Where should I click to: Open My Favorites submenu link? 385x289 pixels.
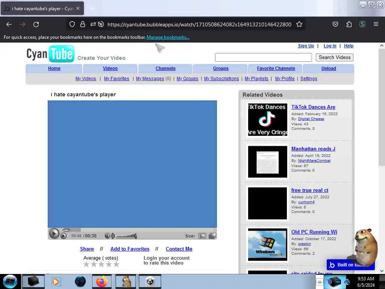tap(117, 79)
